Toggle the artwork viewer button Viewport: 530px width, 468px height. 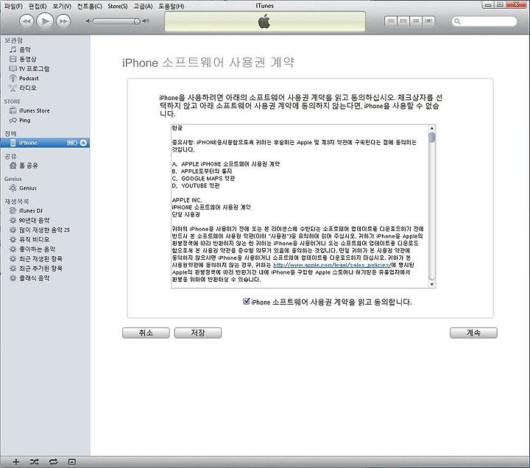click(x=72, y=461)
